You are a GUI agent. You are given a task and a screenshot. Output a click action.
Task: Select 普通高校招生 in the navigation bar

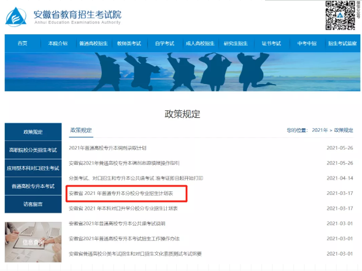tap(93, 44)
